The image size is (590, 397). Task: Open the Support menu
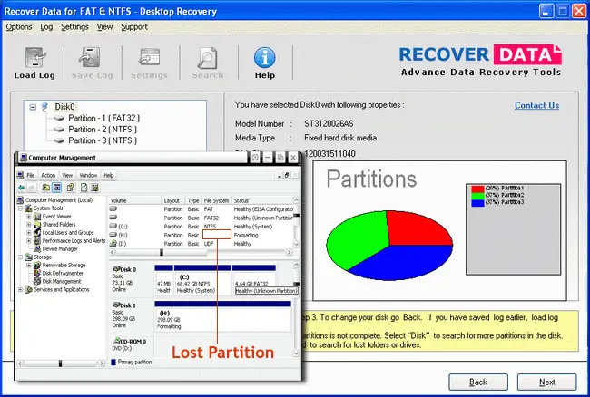(x=134, y=27)
